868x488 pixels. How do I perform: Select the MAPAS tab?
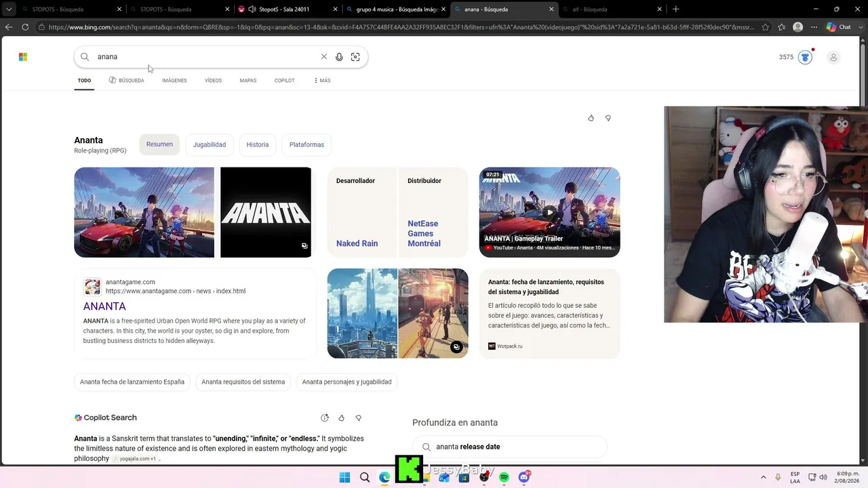(x=248, y=81)
